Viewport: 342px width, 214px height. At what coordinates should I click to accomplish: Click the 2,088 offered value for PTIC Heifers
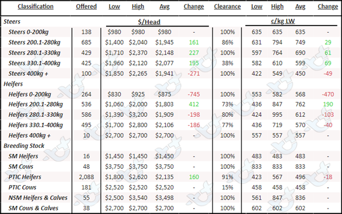click(x=86, y=177)
